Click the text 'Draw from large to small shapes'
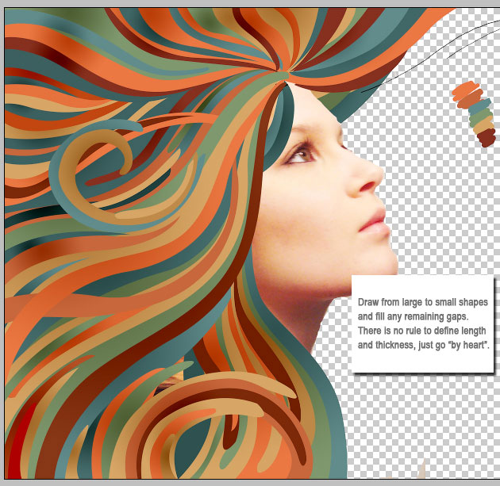Viewport: 500px width, 486px height. pyautogui.click(x=422, y=302)
